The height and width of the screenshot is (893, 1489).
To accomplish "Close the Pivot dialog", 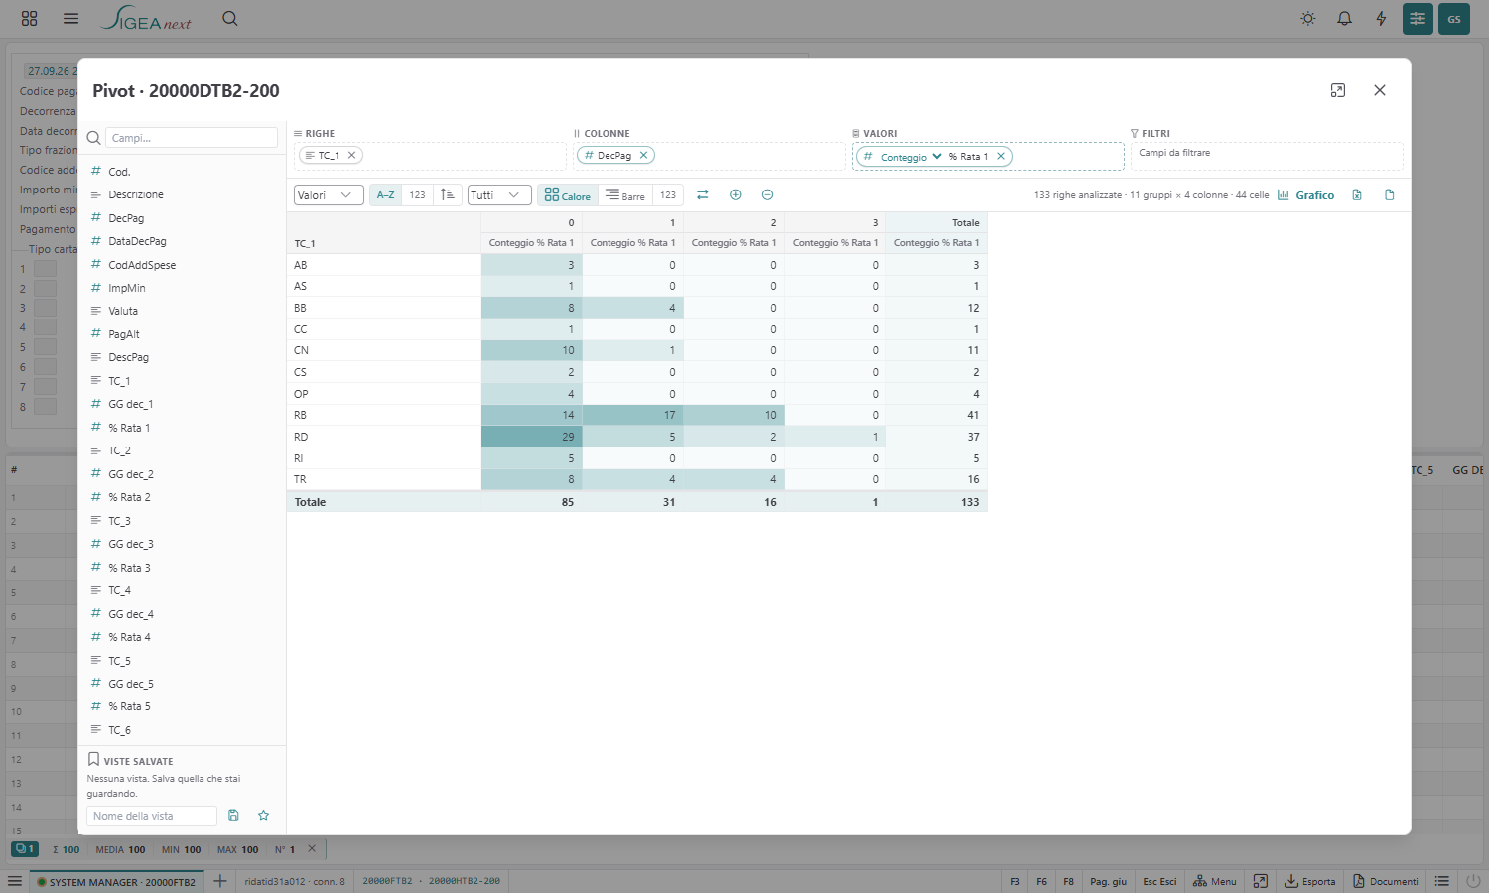I will [1380, 90].
